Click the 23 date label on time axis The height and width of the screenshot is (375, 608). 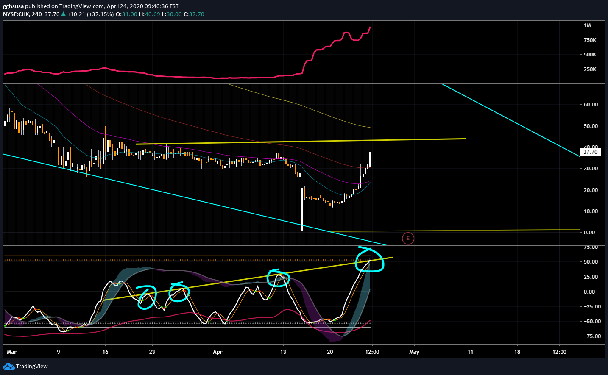(152, 352)
